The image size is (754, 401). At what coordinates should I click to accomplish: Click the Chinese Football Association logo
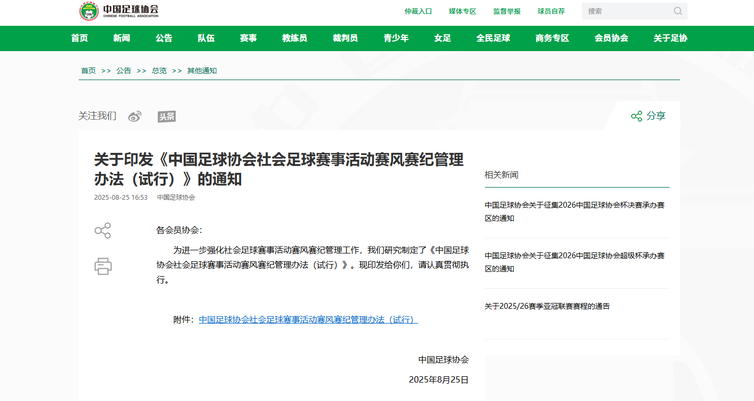[x=119, y=11]
